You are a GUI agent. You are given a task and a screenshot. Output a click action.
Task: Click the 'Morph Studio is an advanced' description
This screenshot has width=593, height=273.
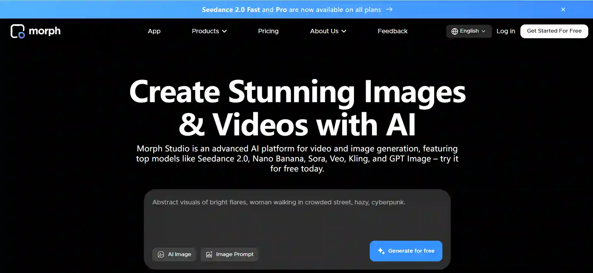pyautogui.click(x=297, y=158)
